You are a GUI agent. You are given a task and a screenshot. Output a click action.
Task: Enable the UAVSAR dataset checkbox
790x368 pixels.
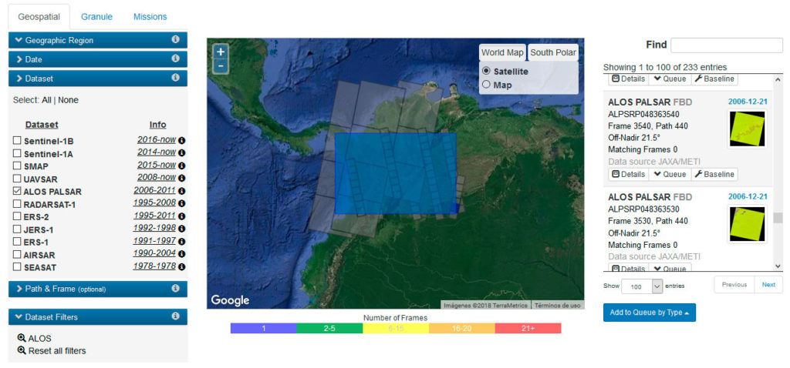click(x=17, y=179)
